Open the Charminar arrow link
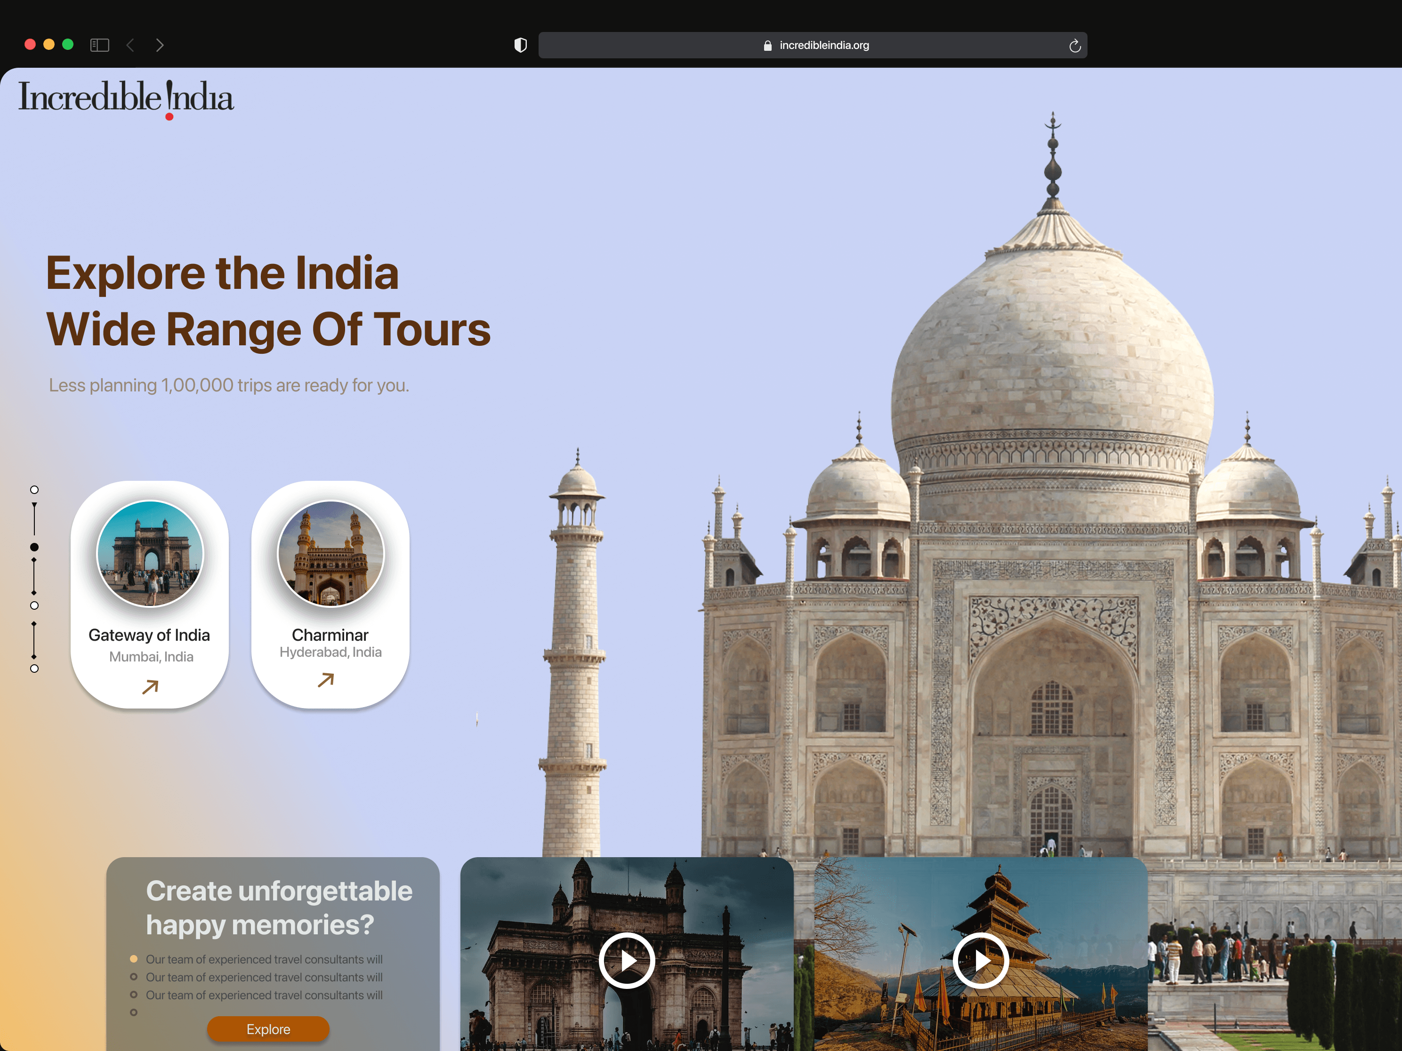The width and height of the screenshot is (1402, 1051). 326,680
